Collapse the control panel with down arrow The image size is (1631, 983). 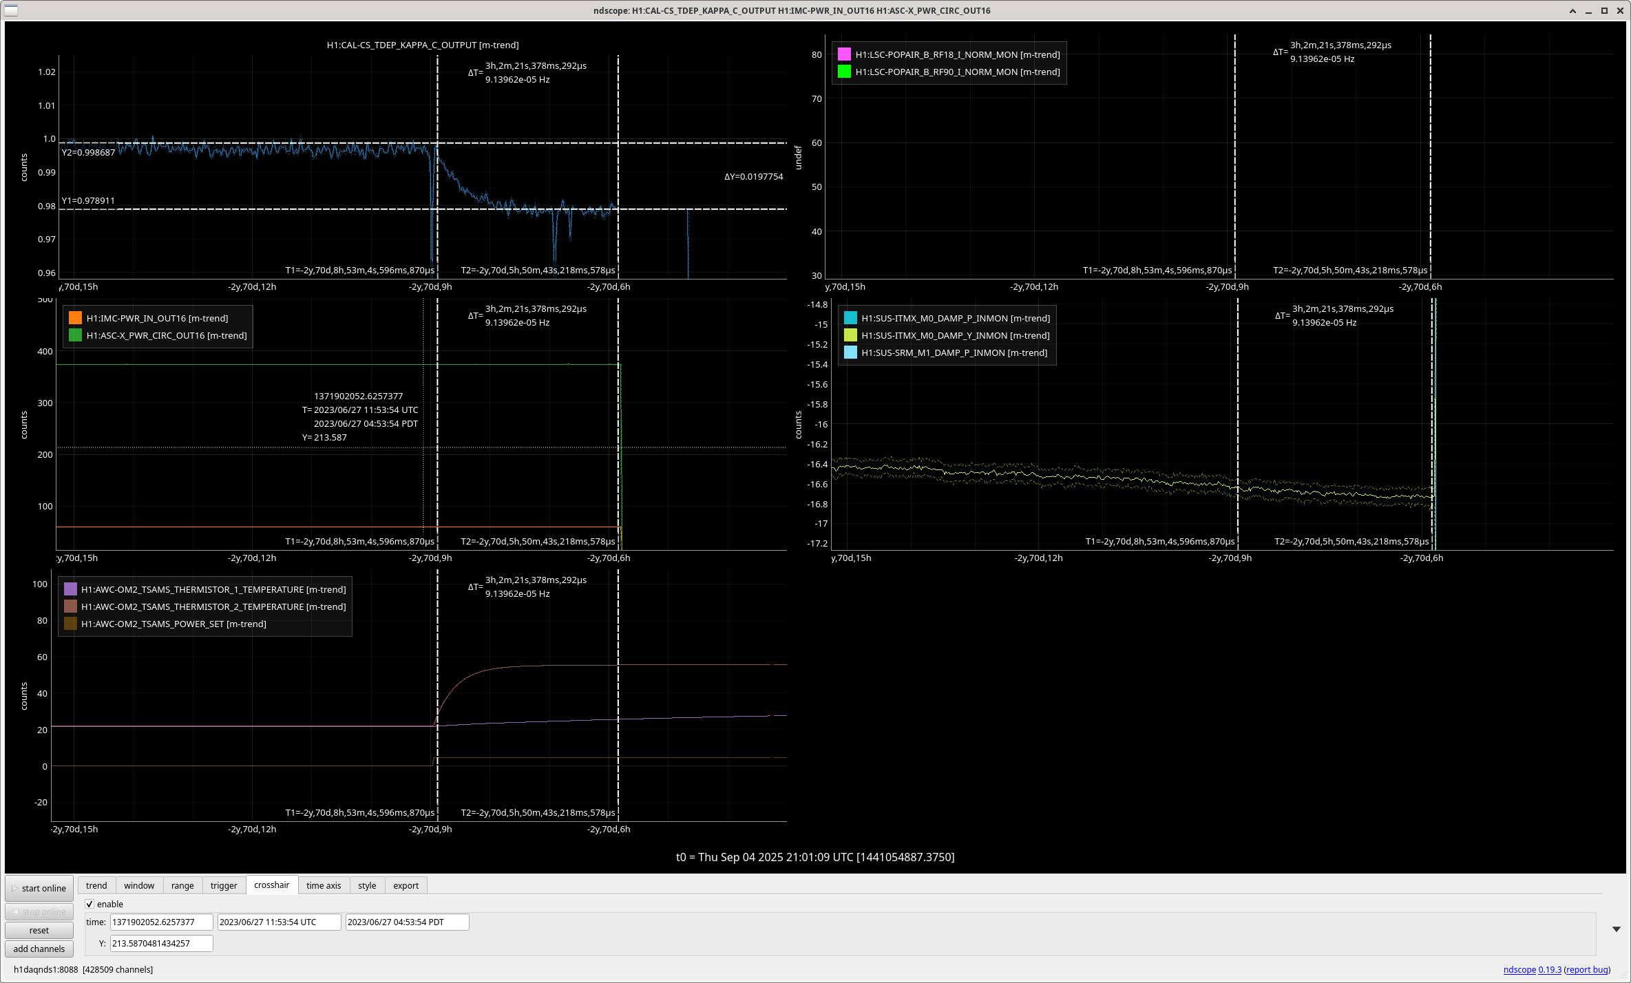pyautogui.click(x=1616, y=929)
